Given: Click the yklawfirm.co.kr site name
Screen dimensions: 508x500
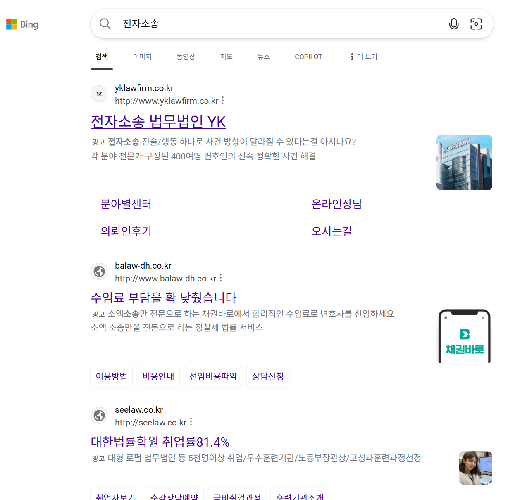Looking at the screenshot, I should point(144,88).
